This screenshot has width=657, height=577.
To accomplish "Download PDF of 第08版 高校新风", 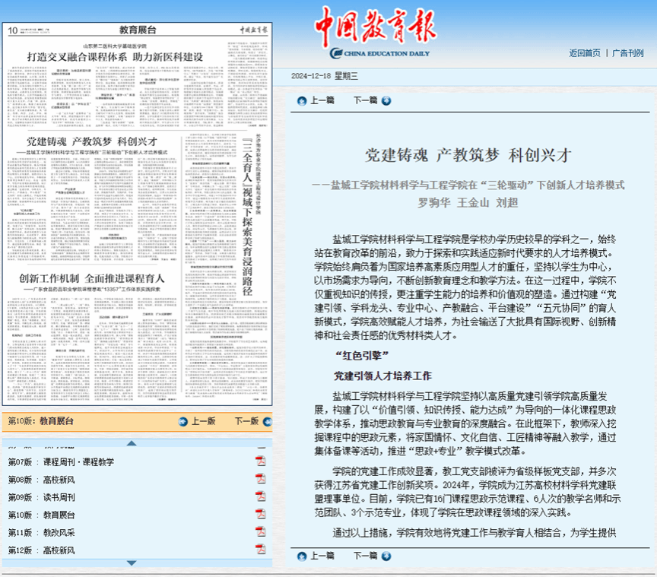I will coord(260,479).
